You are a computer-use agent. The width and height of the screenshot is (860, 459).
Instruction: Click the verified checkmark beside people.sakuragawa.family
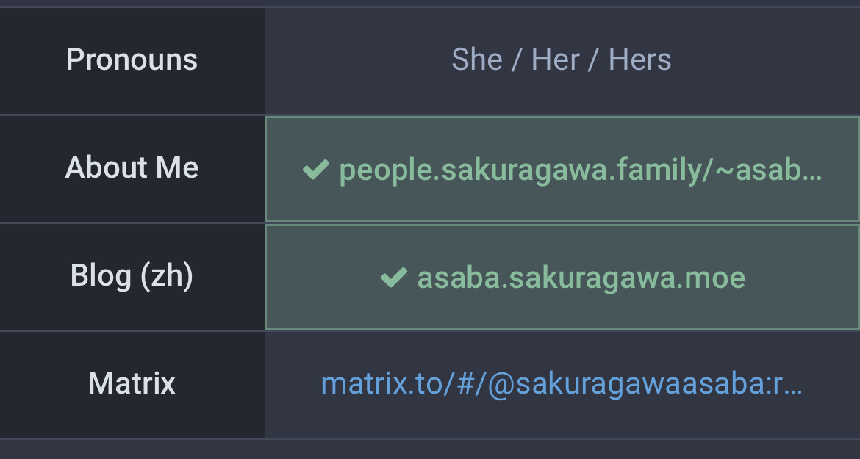316,170
